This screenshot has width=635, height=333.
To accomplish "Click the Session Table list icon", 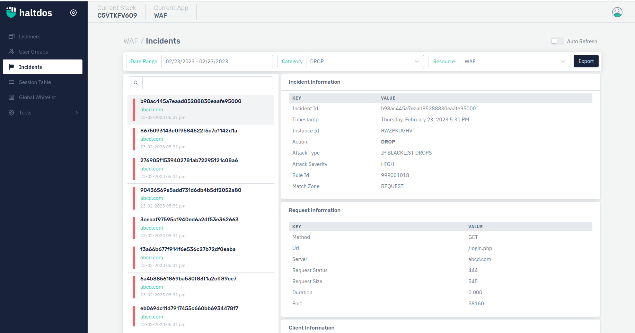I will coord(11,82).
